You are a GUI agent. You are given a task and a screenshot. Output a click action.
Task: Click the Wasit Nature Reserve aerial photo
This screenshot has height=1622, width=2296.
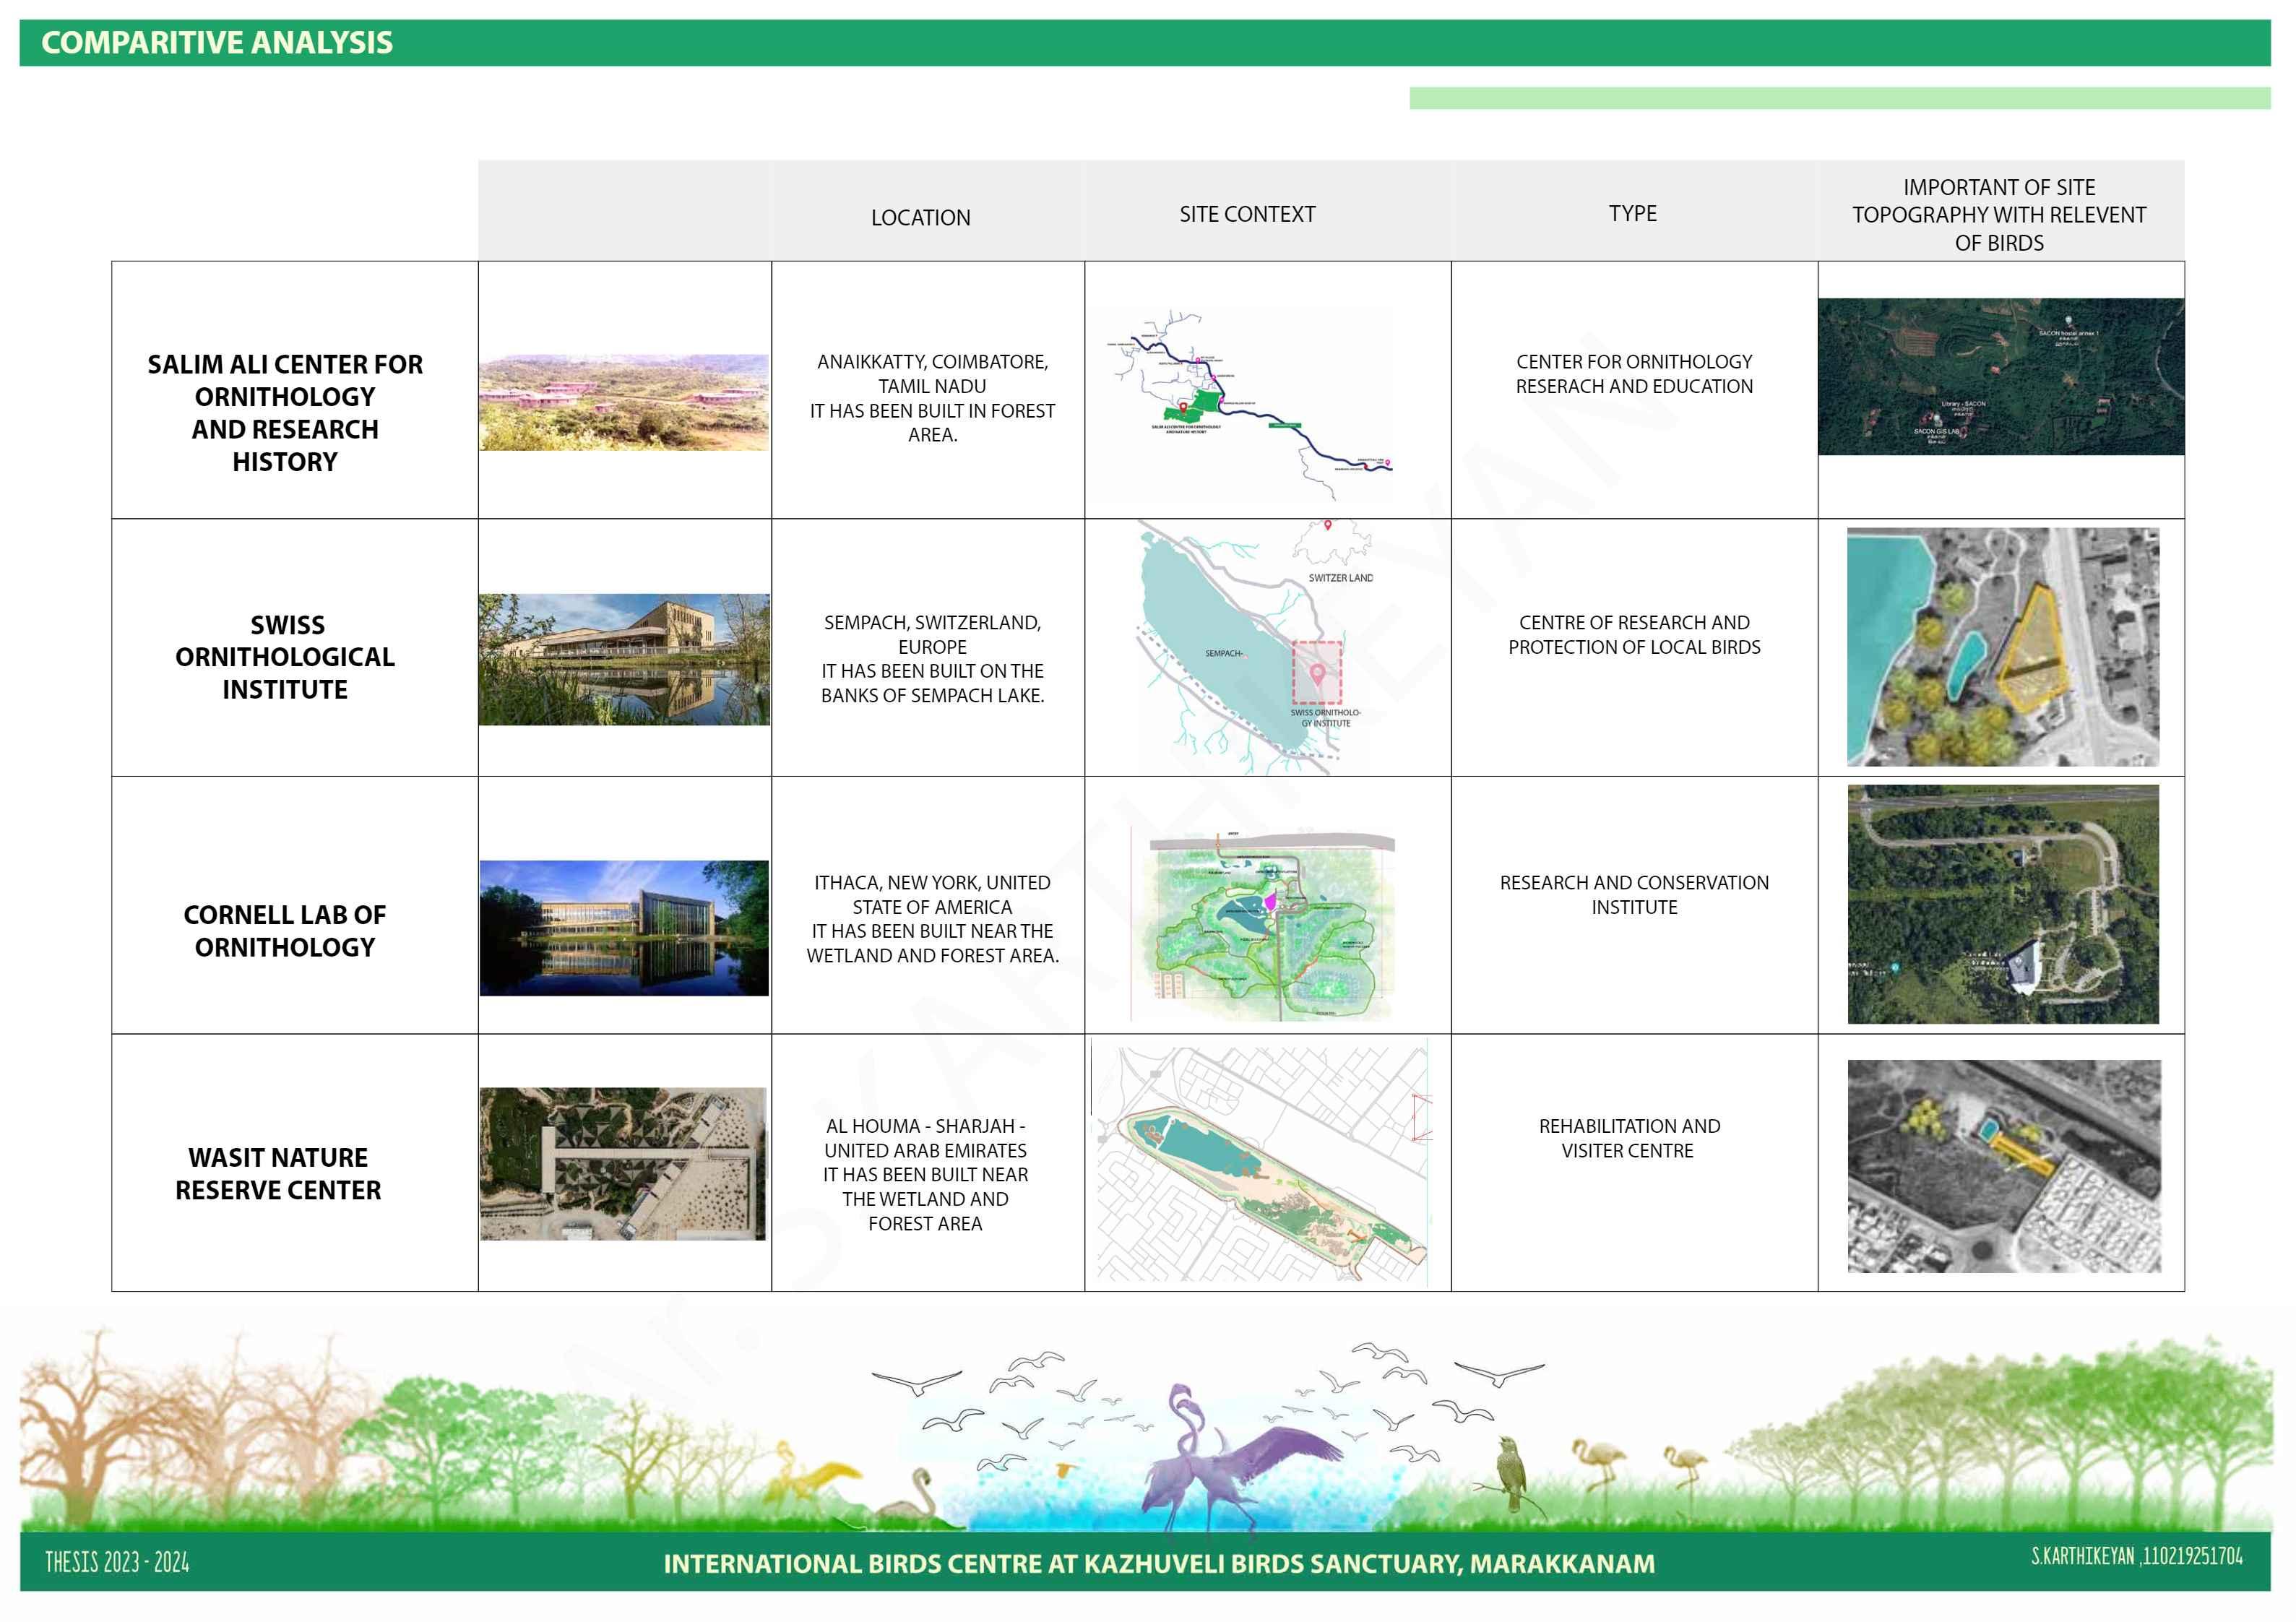(623, 1163)
